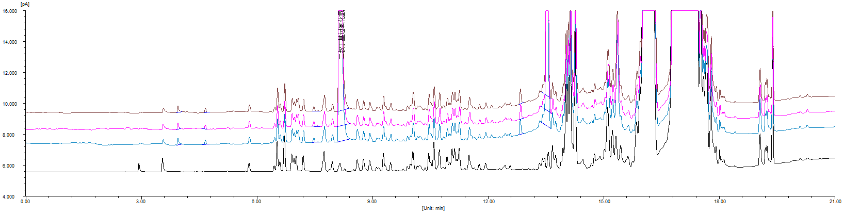This screenshot has width=844, height=214.
Task: Click the 12.000 y-axis tick label
Action: (10, 73)
